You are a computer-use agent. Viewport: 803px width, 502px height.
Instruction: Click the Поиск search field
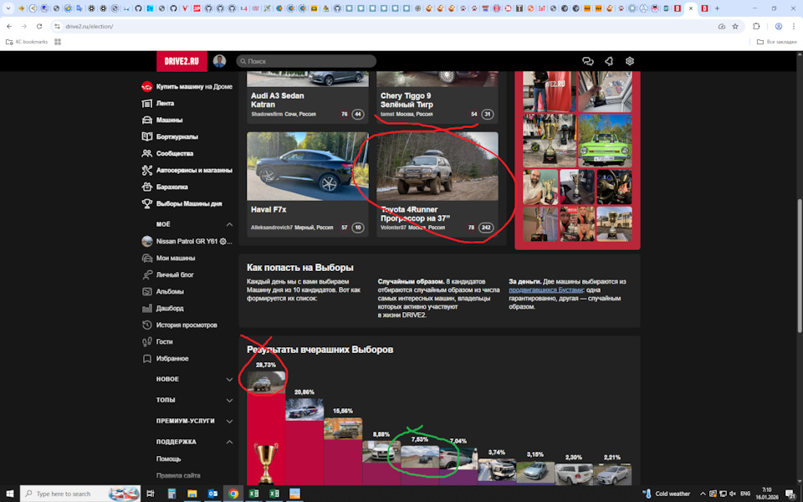(x=306, y=61)
